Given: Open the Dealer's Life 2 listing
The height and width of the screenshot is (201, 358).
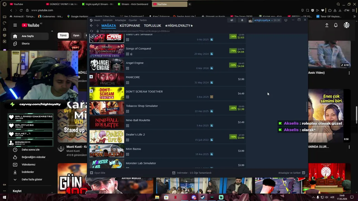Looking at the screenshot, I should [x=168, y=137].
